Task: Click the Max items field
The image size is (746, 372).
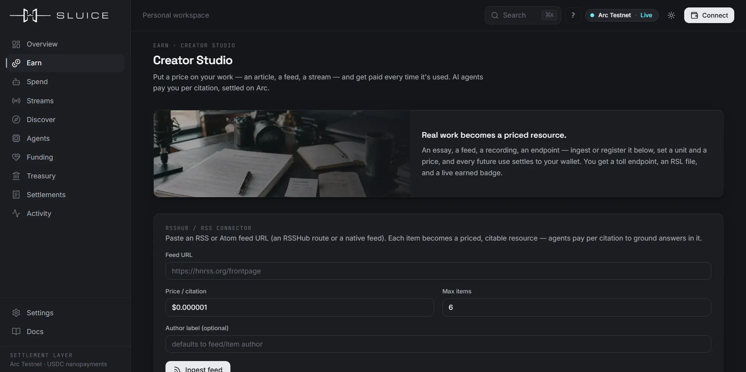Action: click(577, 307)
